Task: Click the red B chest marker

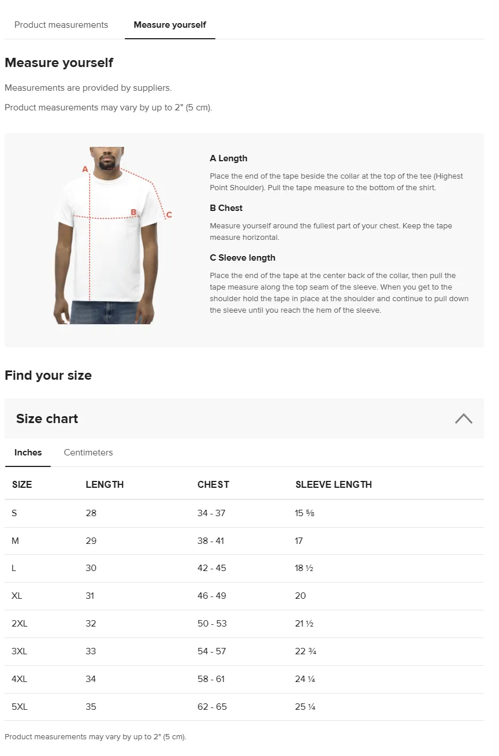Action: [133, 212]
